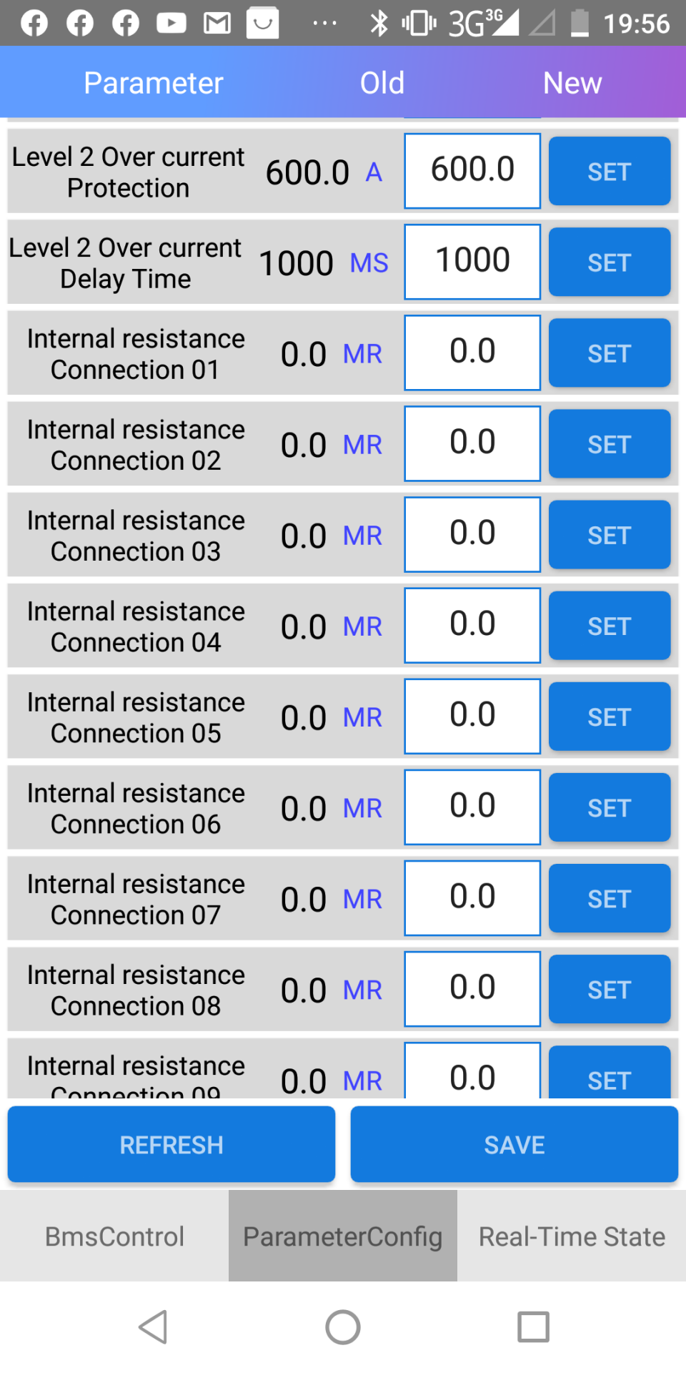Open the YouTube notification icon
This screenshot has height=1373, width=686.
point(171,24)
